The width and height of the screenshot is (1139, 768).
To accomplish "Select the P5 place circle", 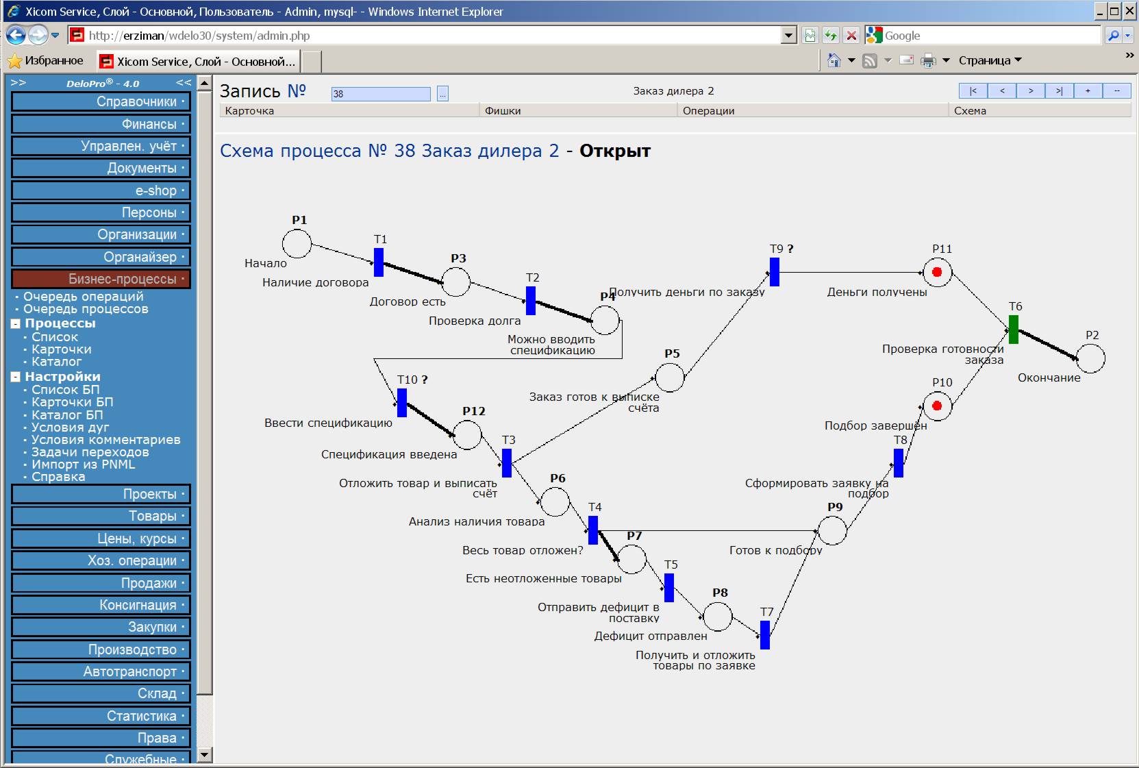I will [x=670, y=377].
